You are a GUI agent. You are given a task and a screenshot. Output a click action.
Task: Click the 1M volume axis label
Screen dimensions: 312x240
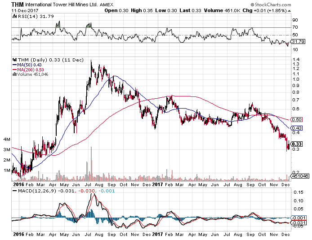click(x=7, y=170)
